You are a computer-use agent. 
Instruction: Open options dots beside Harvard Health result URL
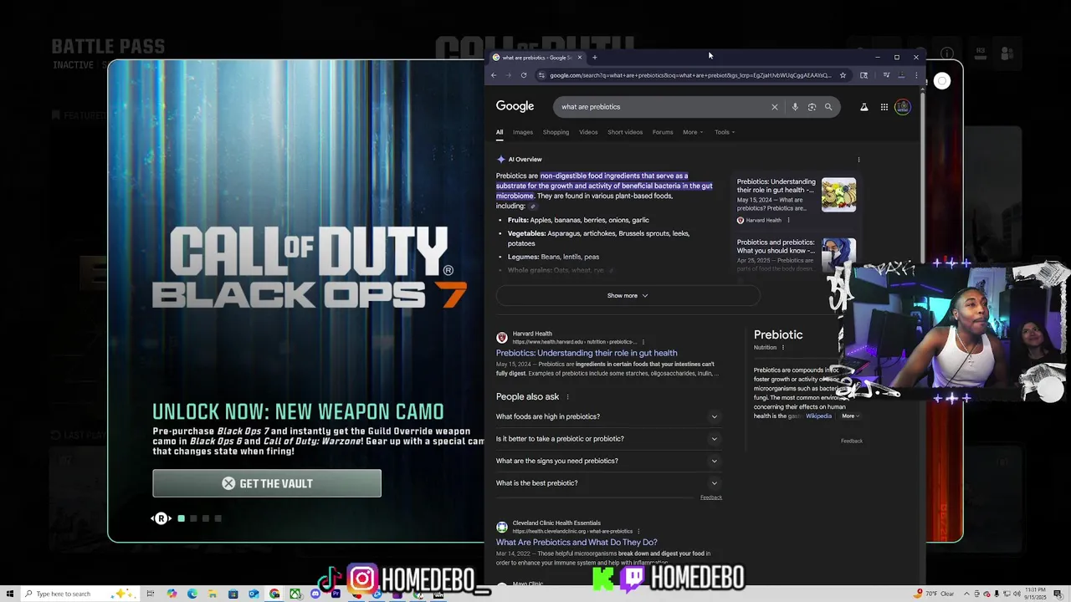tap(643, 342)
